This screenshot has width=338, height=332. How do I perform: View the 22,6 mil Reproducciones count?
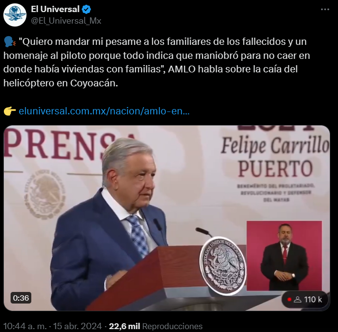156,326
